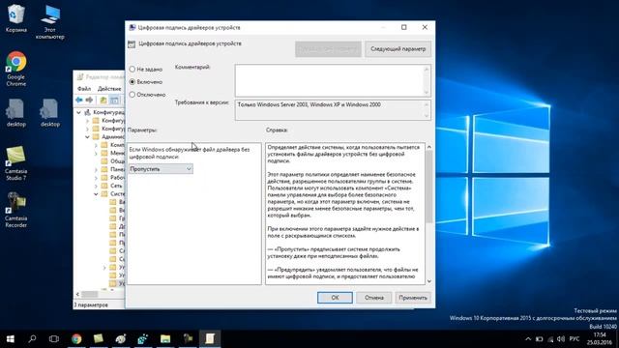
Task: Expand the 'Сеть' tree folder
Action: point(96,186)
